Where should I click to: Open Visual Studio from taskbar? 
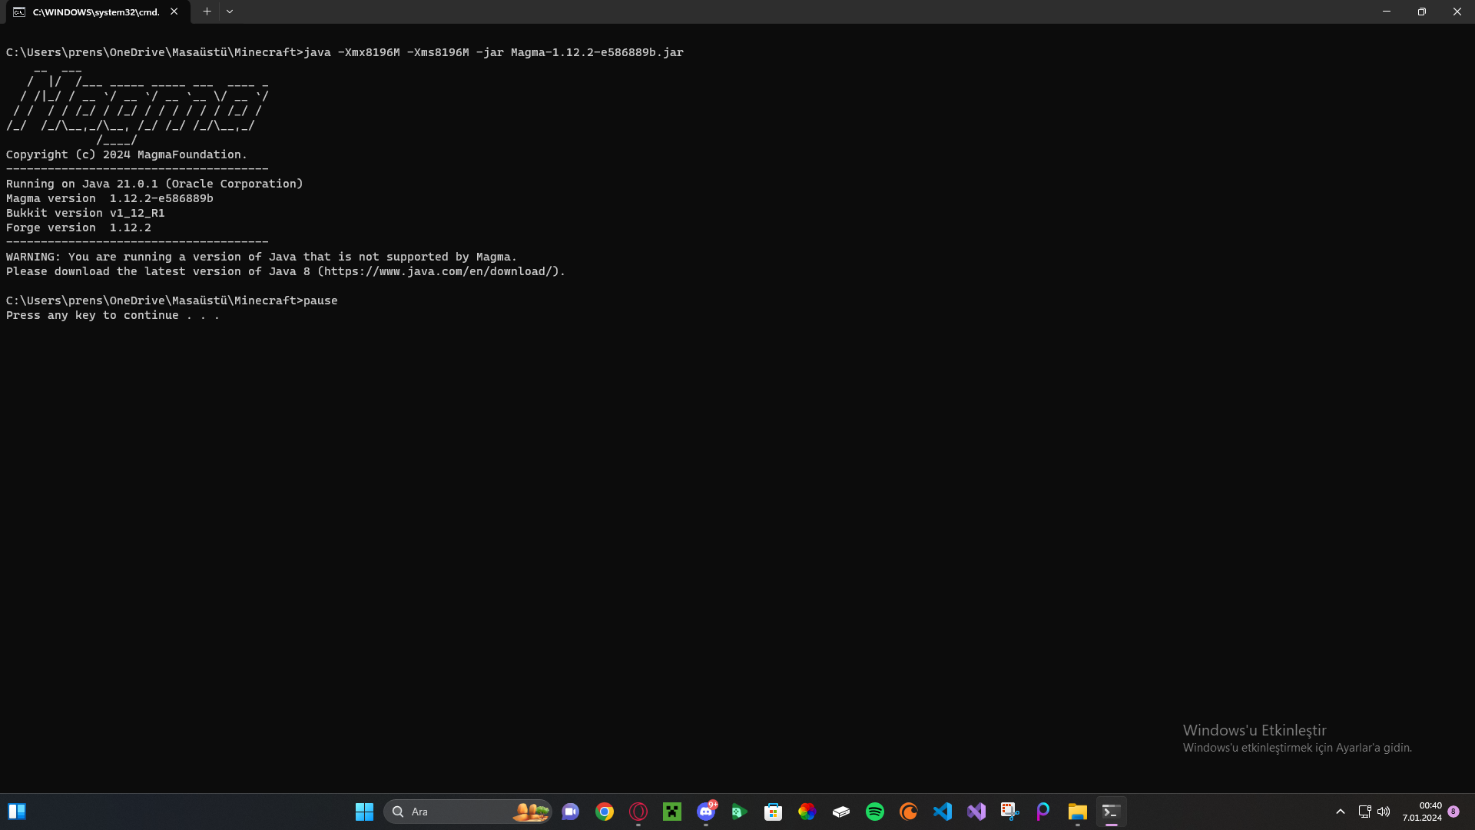tap(976, 812)
